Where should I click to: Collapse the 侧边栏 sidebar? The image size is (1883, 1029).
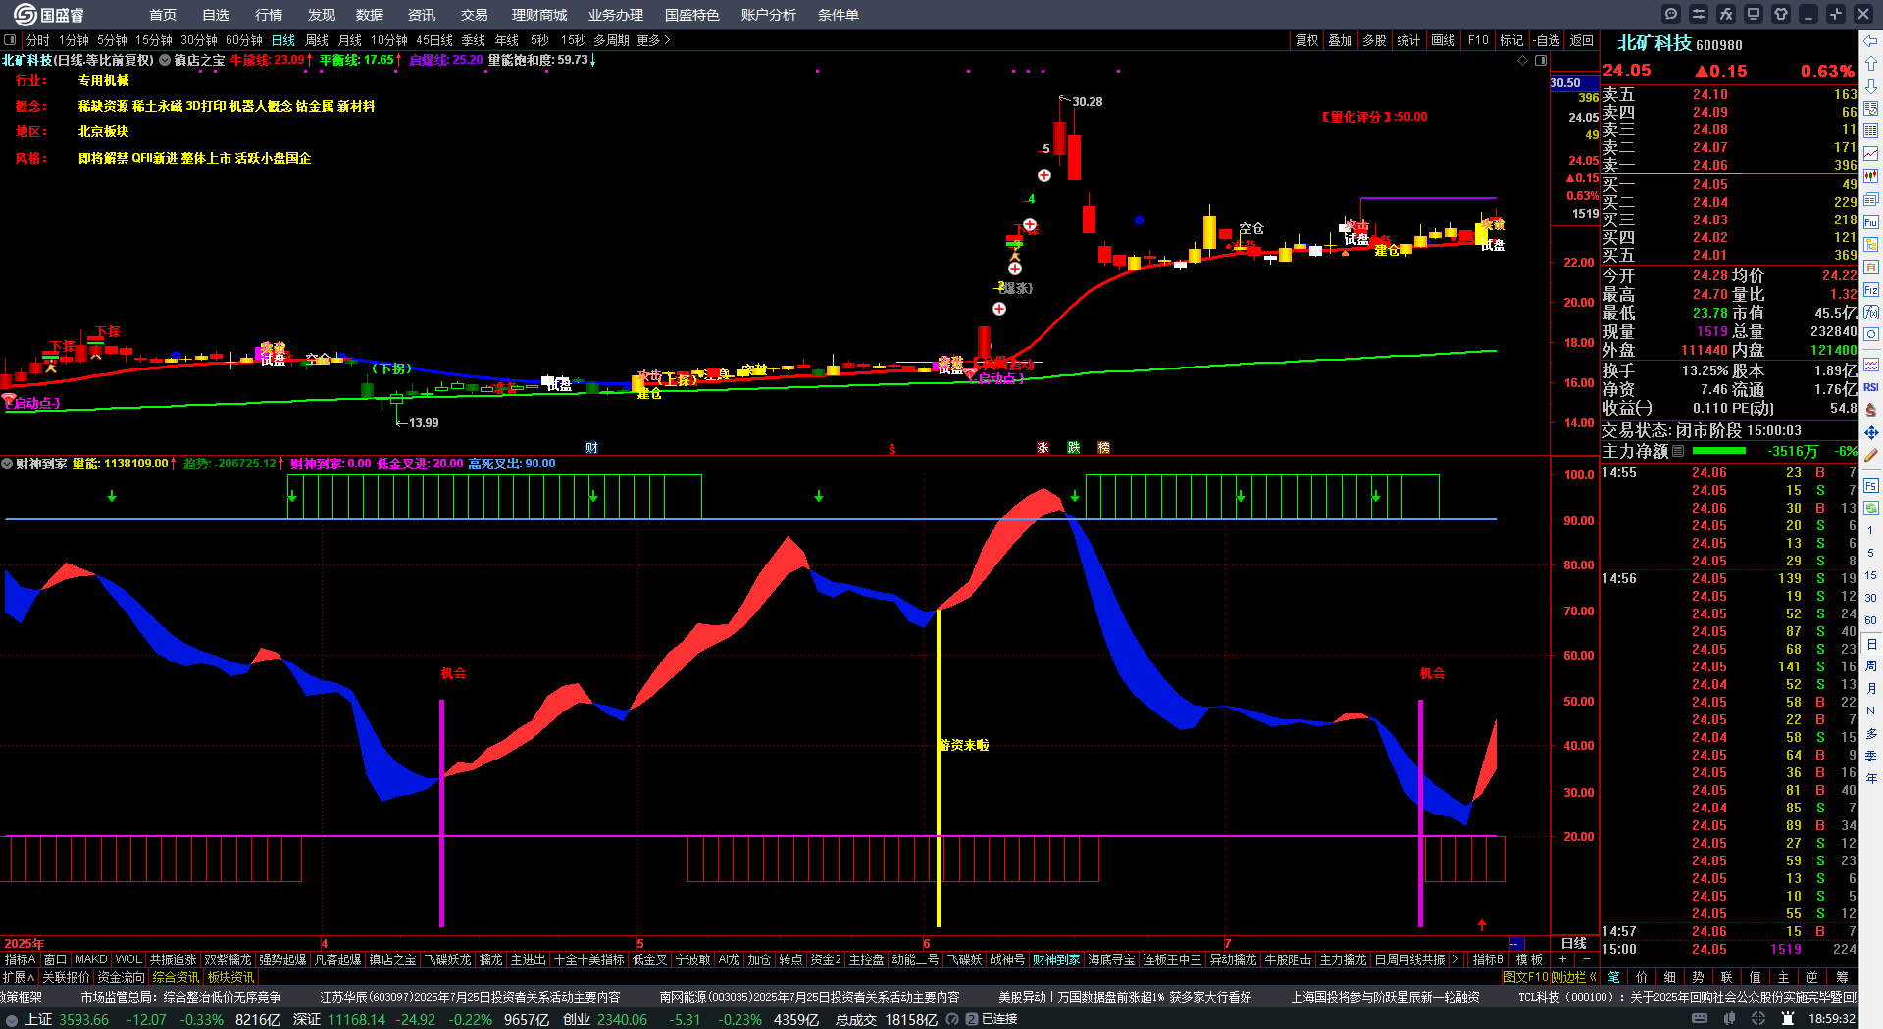1574,977
